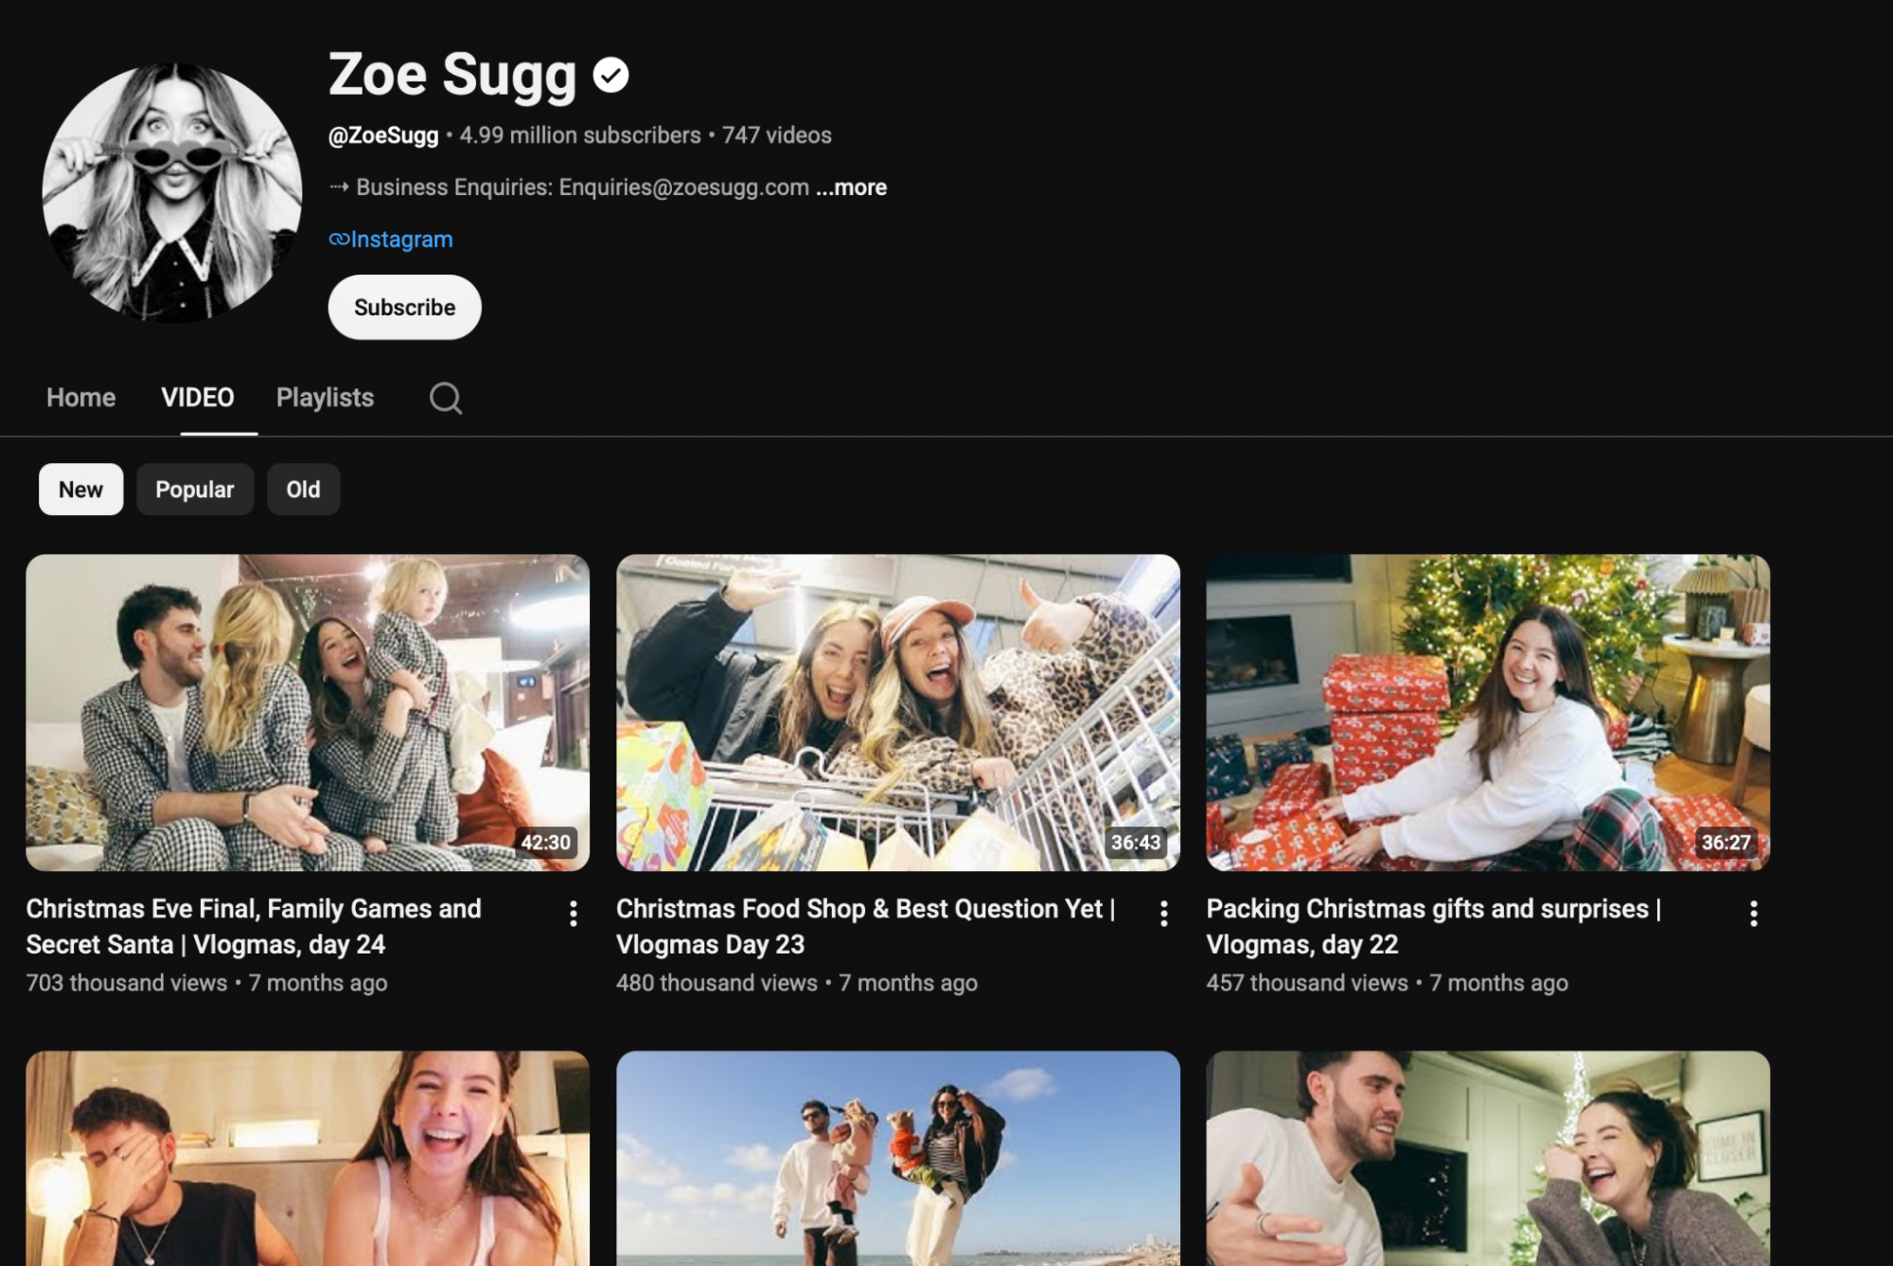Click the 36:27 duration badge
The height and width of the screenshot is (1266, 1893).
coord(1725,842)
